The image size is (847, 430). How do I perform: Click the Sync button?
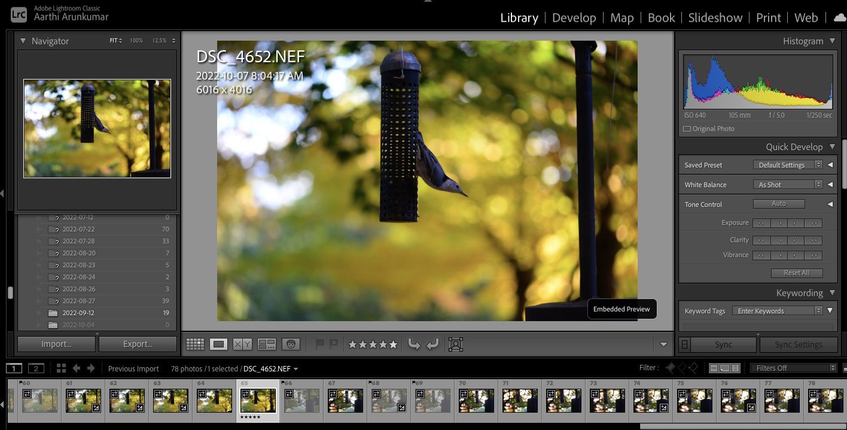[724, 344]
